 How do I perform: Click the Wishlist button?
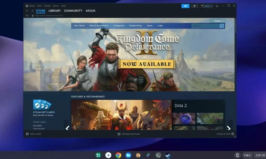click(x=217, y=21)
